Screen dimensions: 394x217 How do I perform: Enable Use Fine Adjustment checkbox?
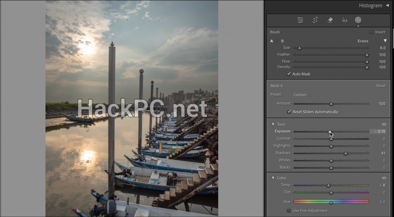click(x=289, y=211)
